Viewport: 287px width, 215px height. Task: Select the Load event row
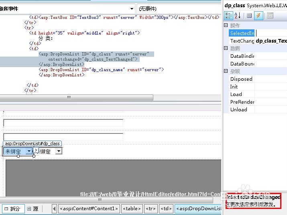coord(242,94)
